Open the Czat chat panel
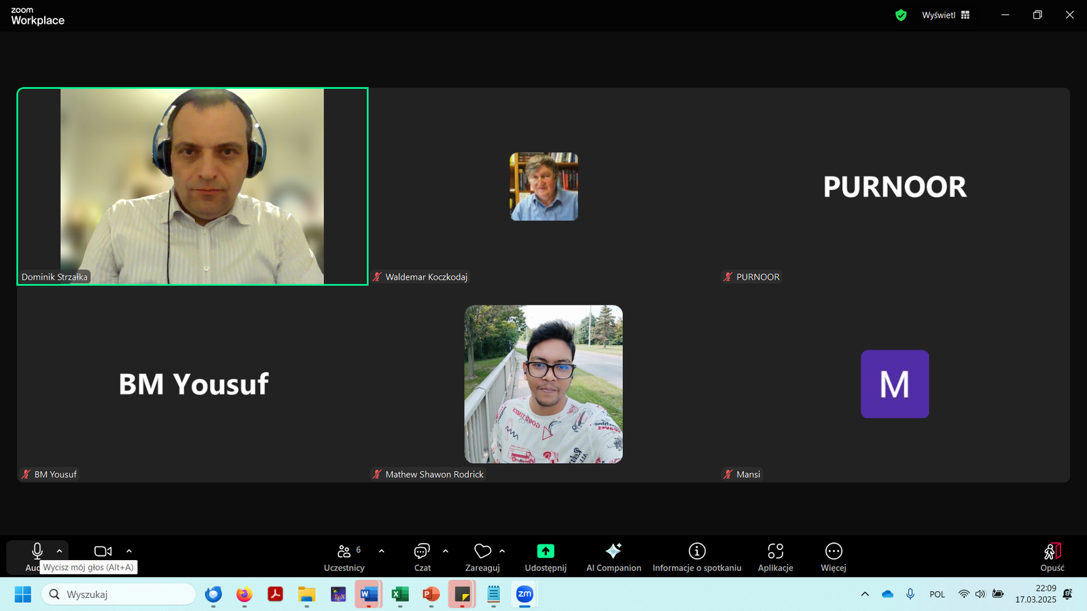The image size is (1087, 611). pyautogui.click(x=422, y=557)
